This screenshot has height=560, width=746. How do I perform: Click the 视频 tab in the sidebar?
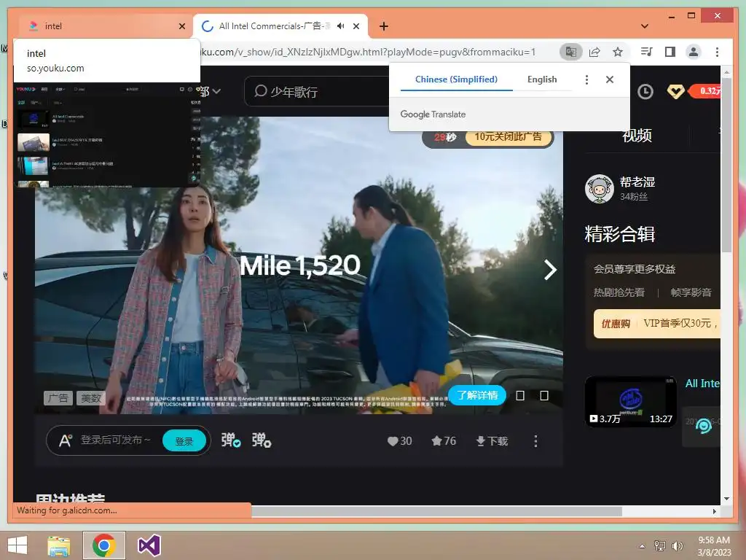[x=637, y=136]
